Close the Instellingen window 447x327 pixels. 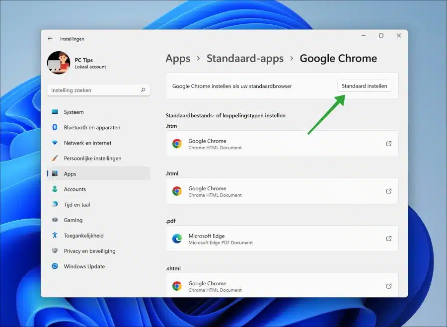(x=399, y=36)
